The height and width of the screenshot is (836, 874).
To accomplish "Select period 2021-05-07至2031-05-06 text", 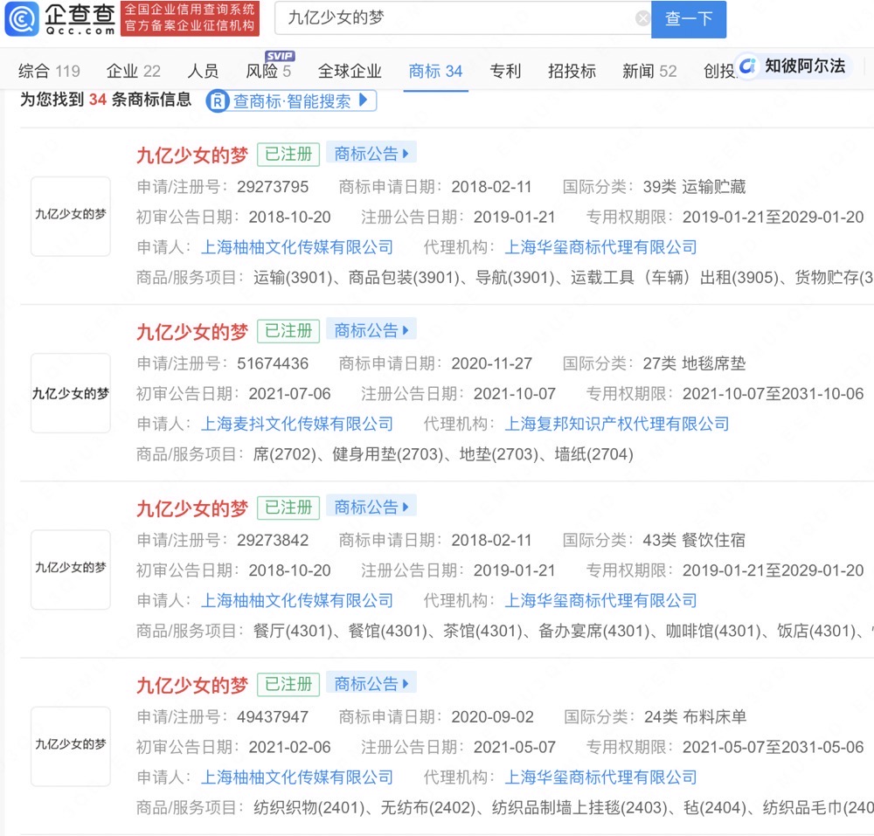I will [x=773, y=746].
